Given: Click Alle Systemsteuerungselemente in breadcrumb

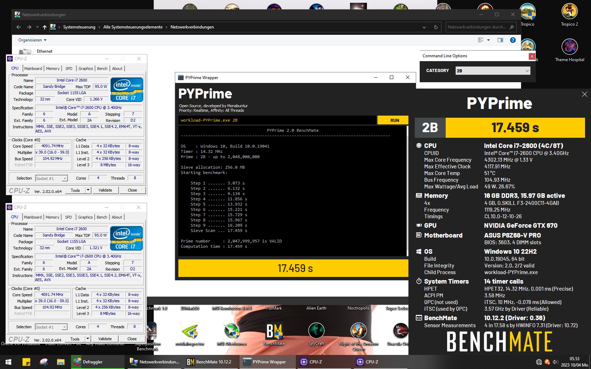Looking at the screenshot, I should [x=133, y=27].
